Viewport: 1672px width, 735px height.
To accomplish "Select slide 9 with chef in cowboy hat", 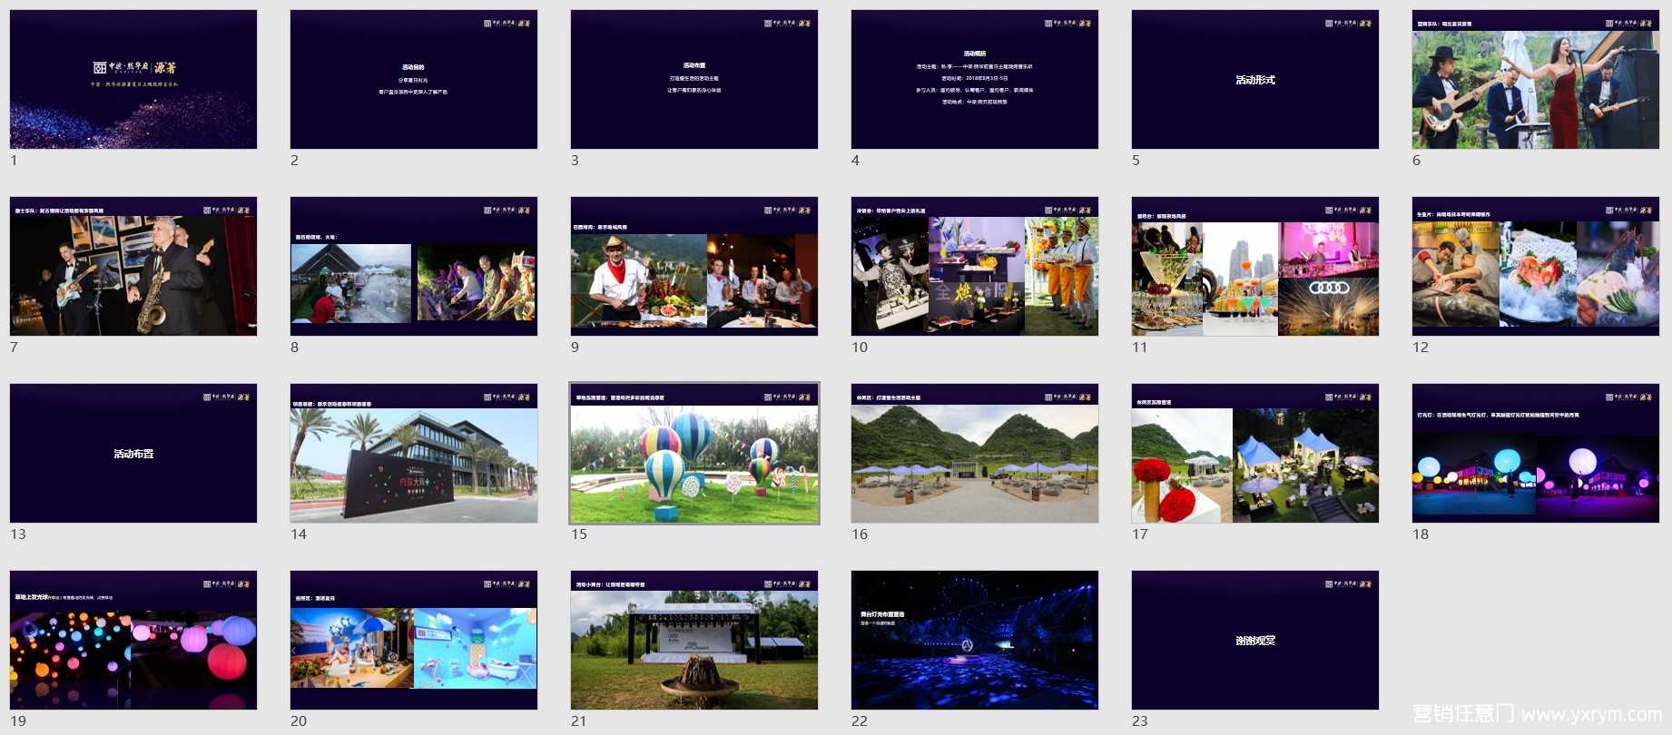I will coord(694,267).
